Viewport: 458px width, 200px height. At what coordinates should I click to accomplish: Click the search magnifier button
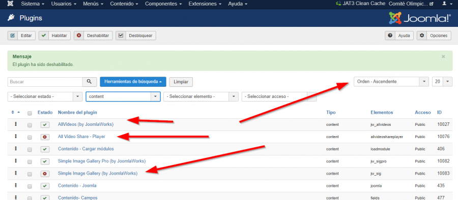pyautogui.click(x=90, y=82)
